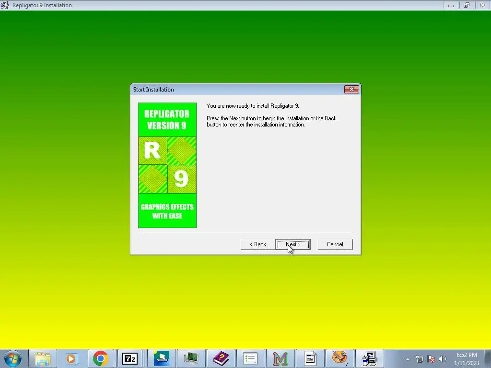Screen dimensions: 491x368
Task: Close the Start Installation dialog
Action: point(351,90)
